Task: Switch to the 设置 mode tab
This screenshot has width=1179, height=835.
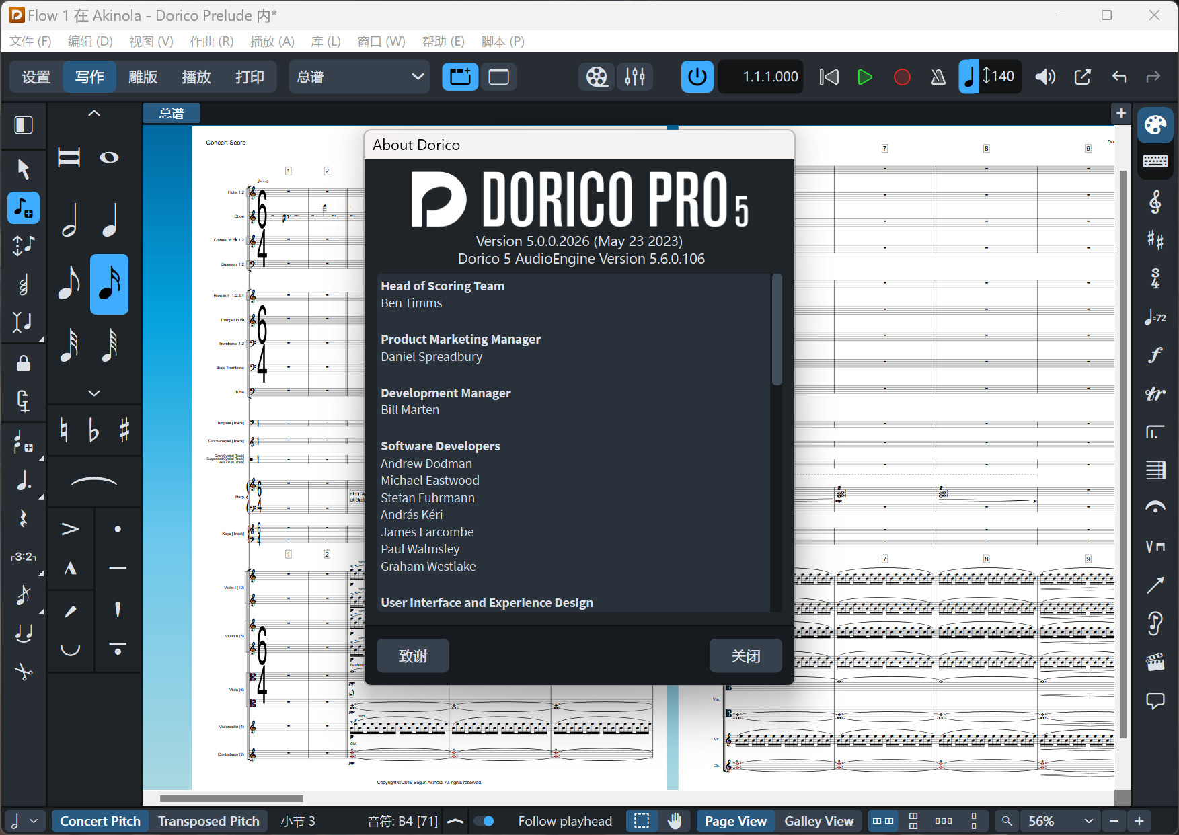Action: 36,77
